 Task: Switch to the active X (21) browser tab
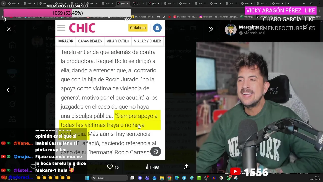tap(123, 4)
